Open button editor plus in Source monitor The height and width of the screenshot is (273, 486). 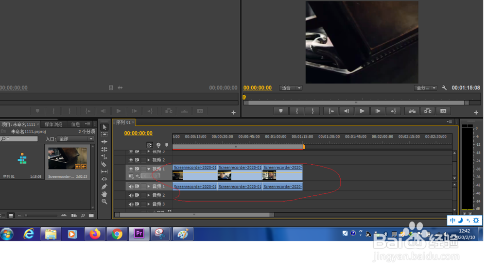point(233,113)
